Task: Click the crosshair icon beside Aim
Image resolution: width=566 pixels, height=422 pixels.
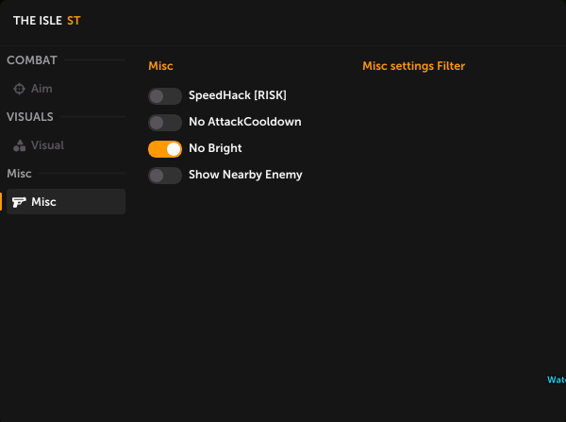Action: tap(20, 89)
